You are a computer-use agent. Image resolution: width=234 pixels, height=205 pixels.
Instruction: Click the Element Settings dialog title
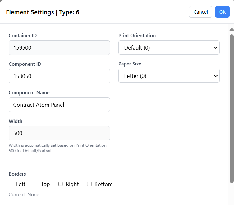(x=43, y=12)
